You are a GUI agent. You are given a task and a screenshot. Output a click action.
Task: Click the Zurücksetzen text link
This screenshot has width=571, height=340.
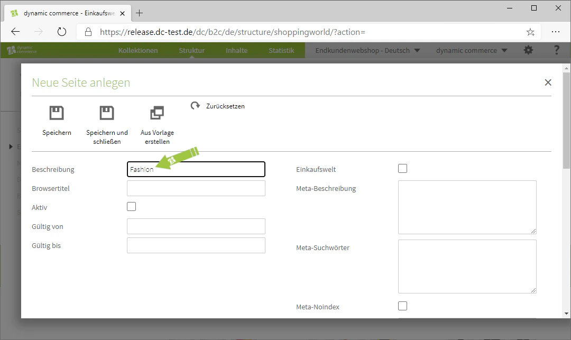[225, 106]
